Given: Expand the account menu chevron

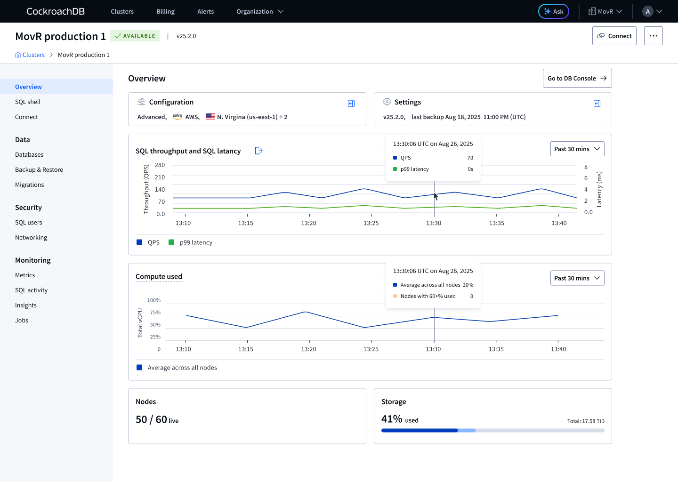Looking at the screenshot, I should pyautogui.click(x=659, y=11).
